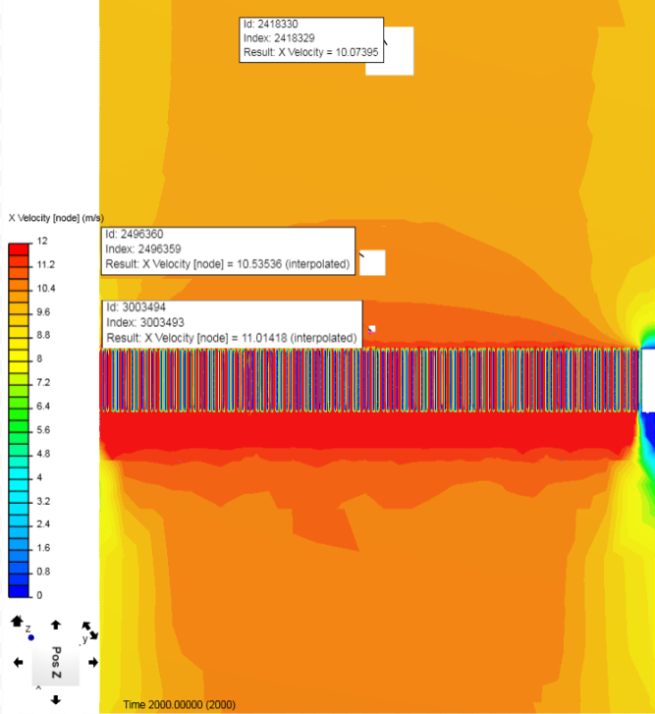The image size is (655, 714).
Task: Click the legend value 7.2
Action: point(43,382)
